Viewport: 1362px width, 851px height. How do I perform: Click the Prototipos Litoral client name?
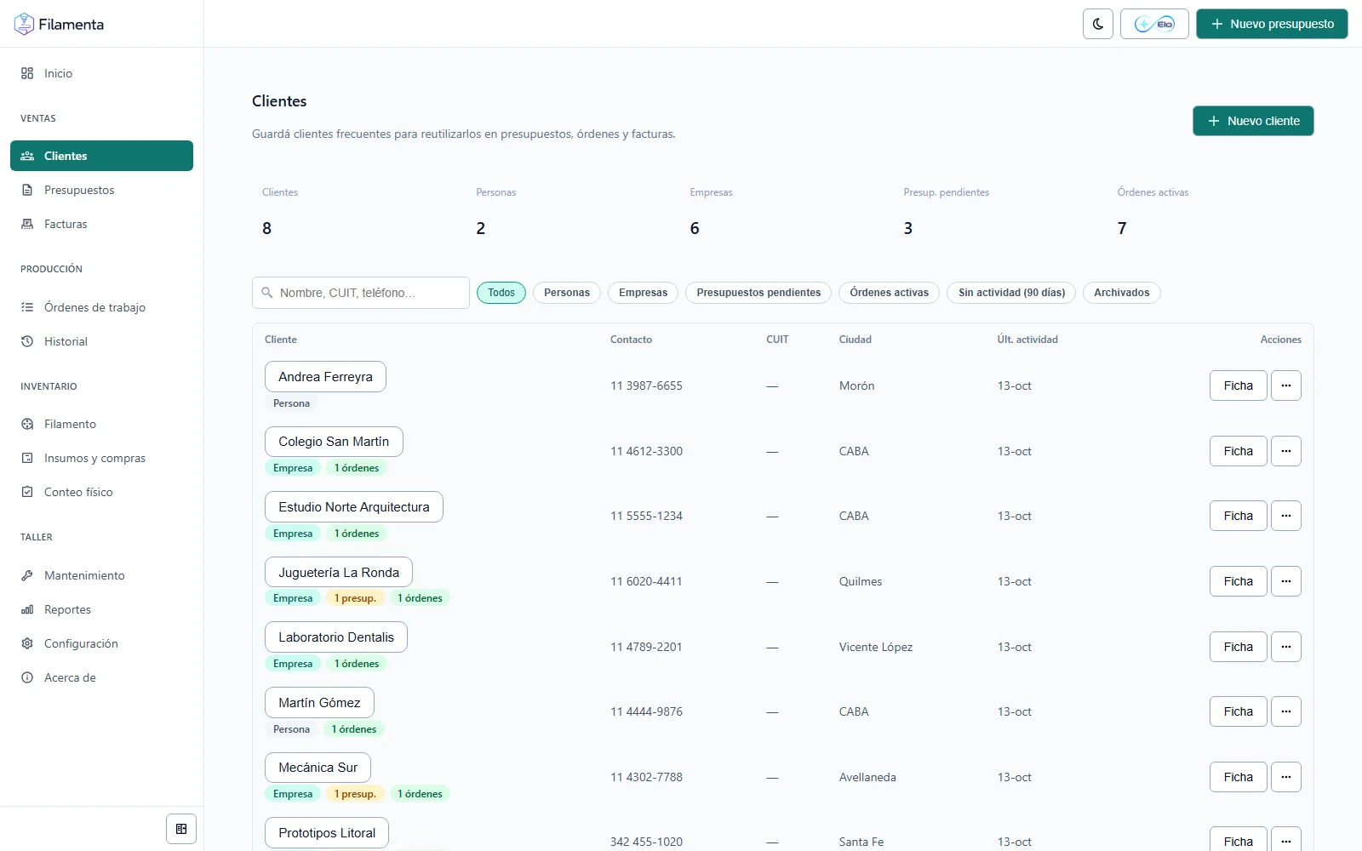coord(327,833)
